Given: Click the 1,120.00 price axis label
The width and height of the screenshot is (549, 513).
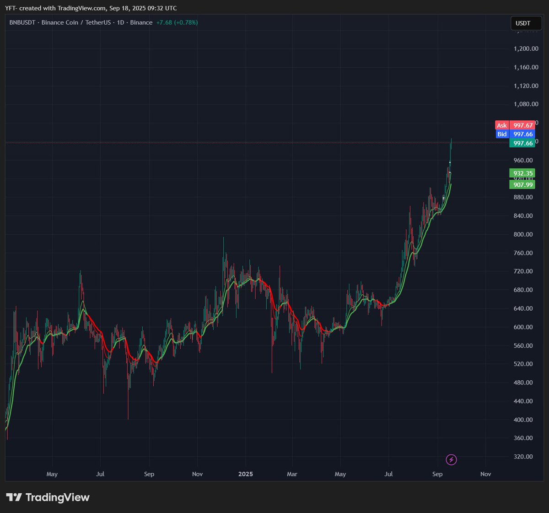Looking at the screenshot, I should tap(526, 86).
